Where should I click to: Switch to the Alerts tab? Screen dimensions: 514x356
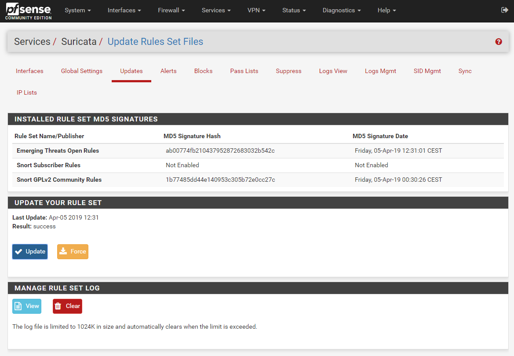tap(168, 71)
